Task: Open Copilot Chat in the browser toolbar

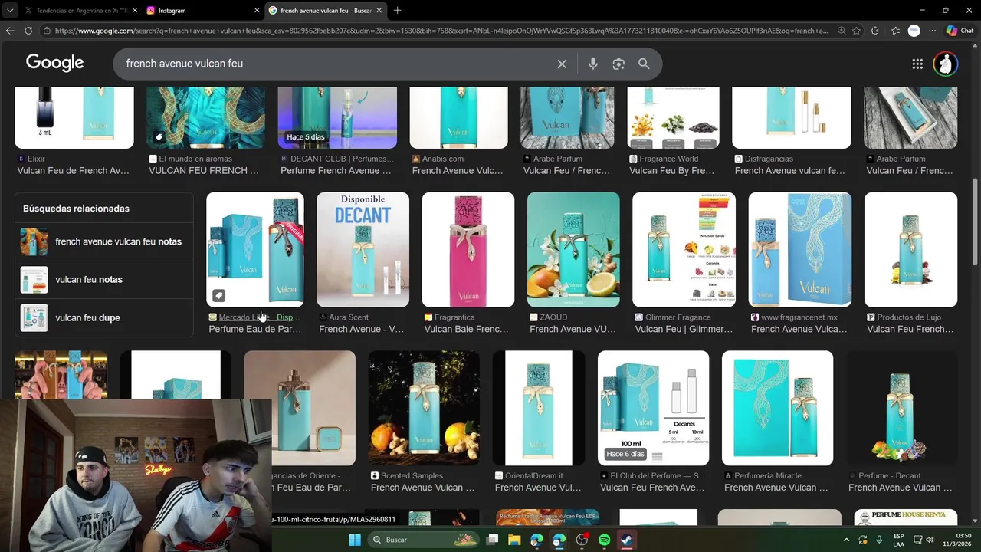Action: coord(960,31)
